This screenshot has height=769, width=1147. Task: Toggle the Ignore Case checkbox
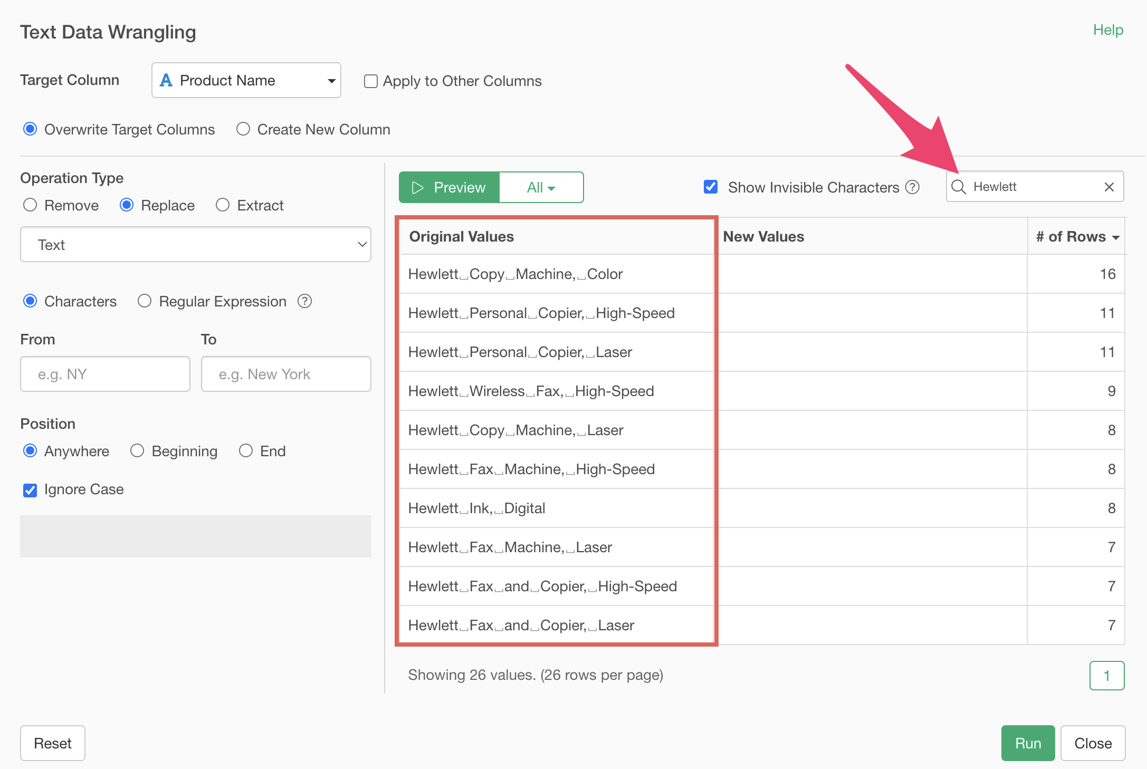30,490
